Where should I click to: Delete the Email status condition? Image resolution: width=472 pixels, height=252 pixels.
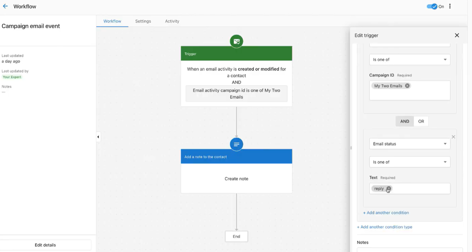(453, 137)
